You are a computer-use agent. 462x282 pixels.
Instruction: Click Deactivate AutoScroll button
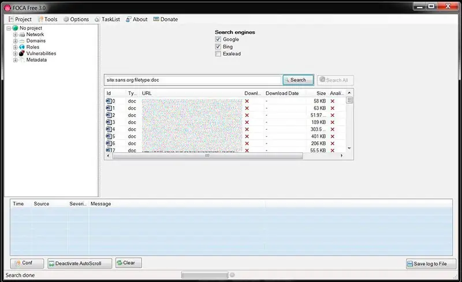(x=80, y=264)
